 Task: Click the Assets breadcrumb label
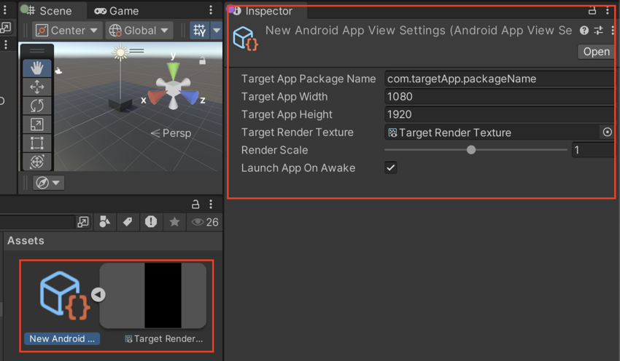(x=26, y=241)
